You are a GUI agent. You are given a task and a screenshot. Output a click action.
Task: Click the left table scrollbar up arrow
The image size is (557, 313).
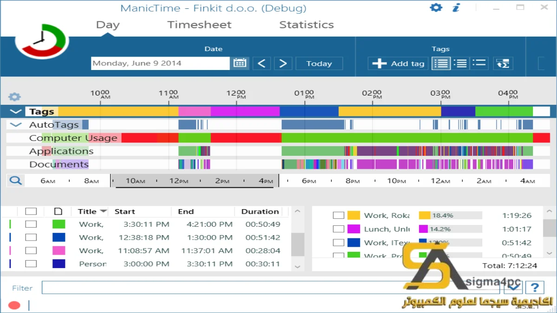click(x=298, y=211)
